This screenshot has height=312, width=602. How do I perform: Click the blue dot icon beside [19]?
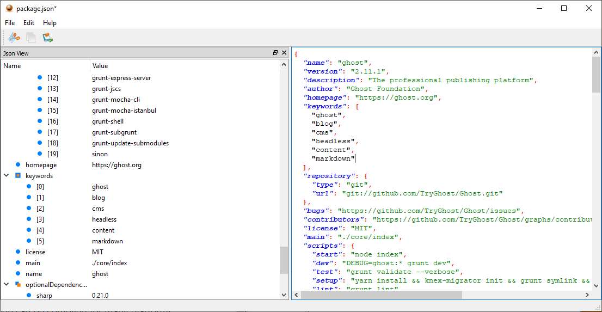tap(40, 154)
